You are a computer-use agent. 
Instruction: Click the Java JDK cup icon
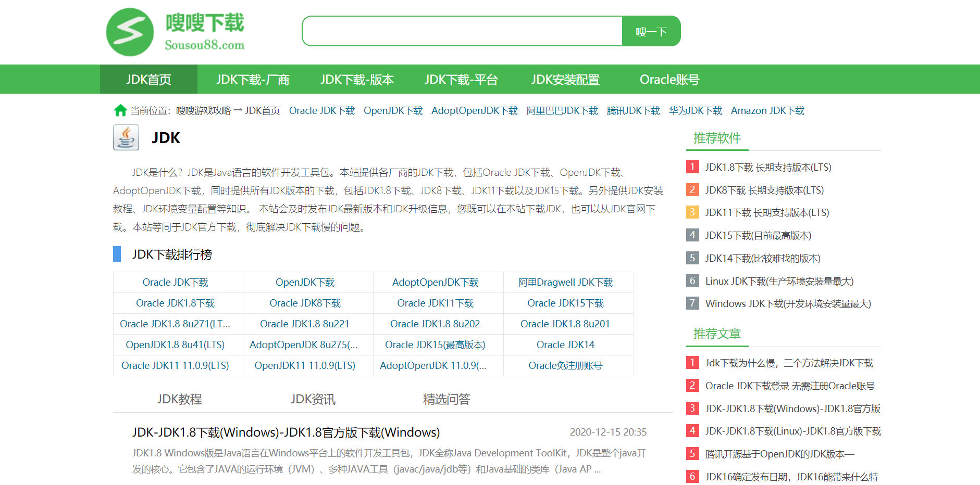pos(126,137)
